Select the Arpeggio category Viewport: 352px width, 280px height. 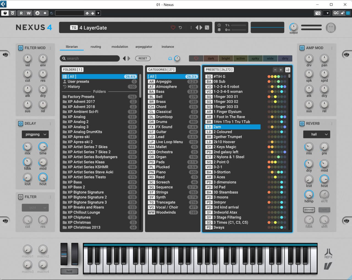click(172, 82)
